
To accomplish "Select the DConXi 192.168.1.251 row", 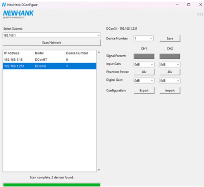I will pos(50,66).
